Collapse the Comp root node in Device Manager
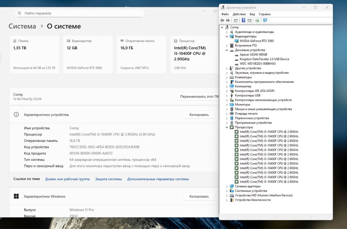Image resolution: width=347 pixels, height=229 pixels. click(222, 27)
